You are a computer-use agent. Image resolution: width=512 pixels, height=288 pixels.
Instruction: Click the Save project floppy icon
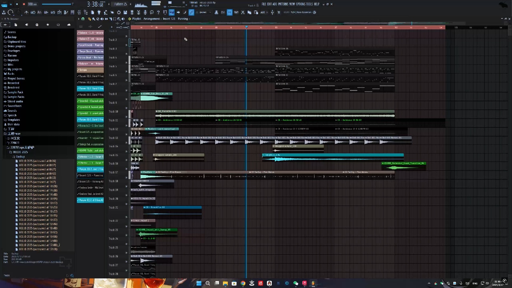click(x=125, y=12)
